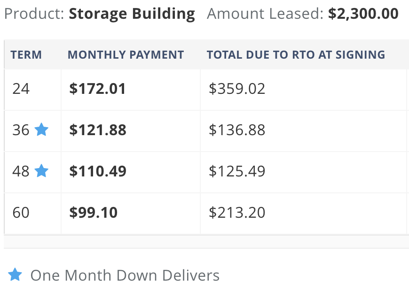The height and width of the screenshot is (290, 409).
Task: Select the $172.01 monthly payment
Action: [98, 89]
